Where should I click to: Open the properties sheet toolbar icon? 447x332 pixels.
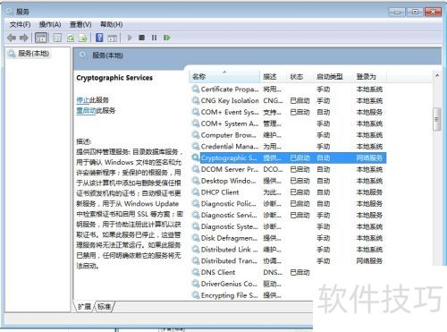57,38
